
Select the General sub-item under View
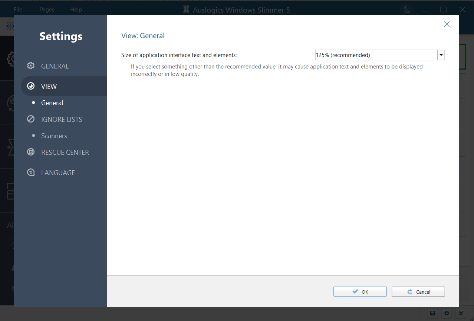(x=52, y=103)
